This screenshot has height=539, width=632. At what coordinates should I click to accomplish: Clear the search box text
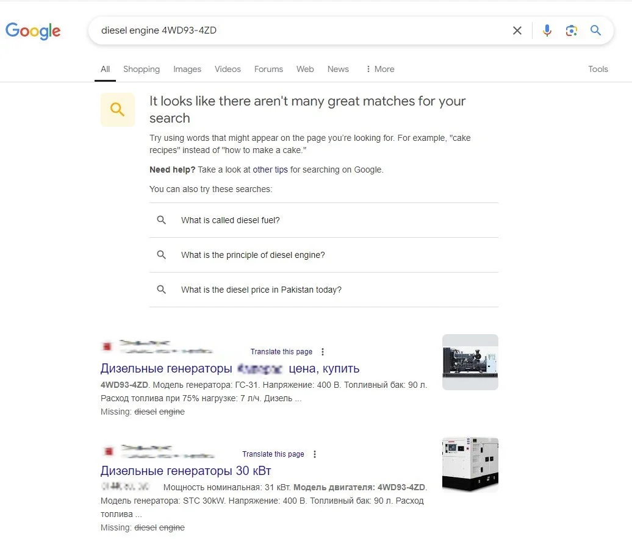click(517, 30)
